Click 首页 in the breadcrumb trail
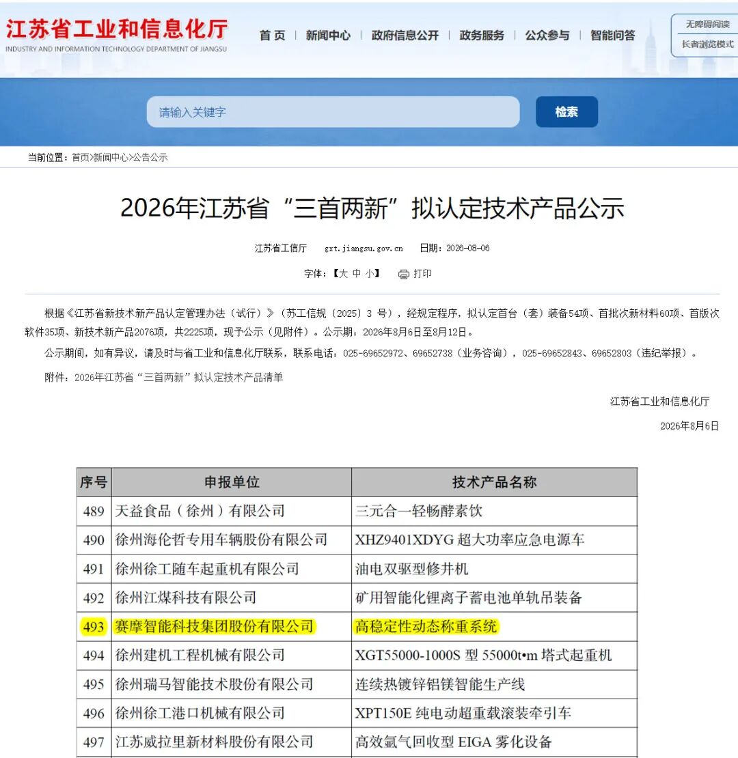The width and height of the screenshot is (738, 758). 80,158
